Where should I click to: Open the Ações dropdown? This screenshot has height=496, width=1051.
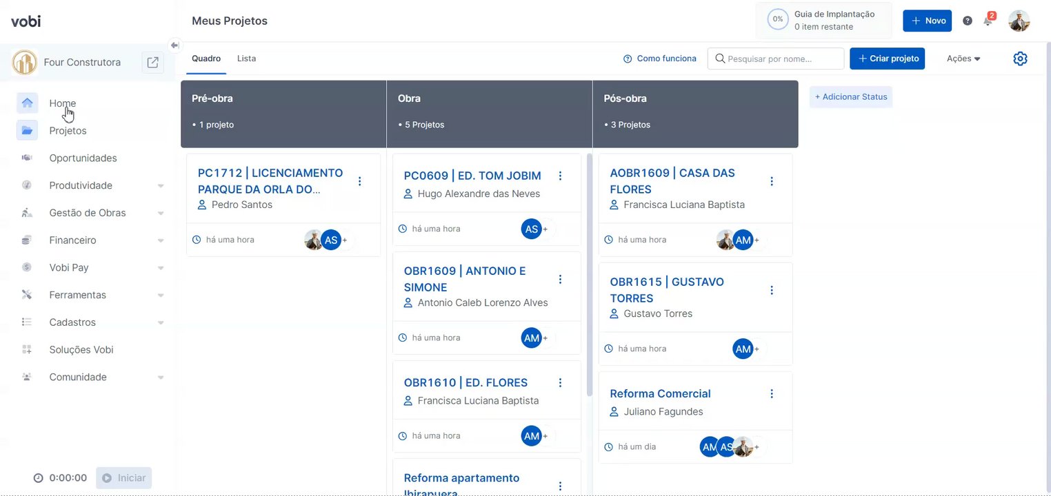963,59
